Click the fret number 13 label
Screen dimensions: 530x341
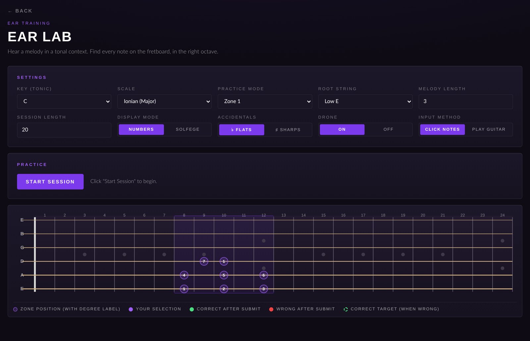(284, 215)
